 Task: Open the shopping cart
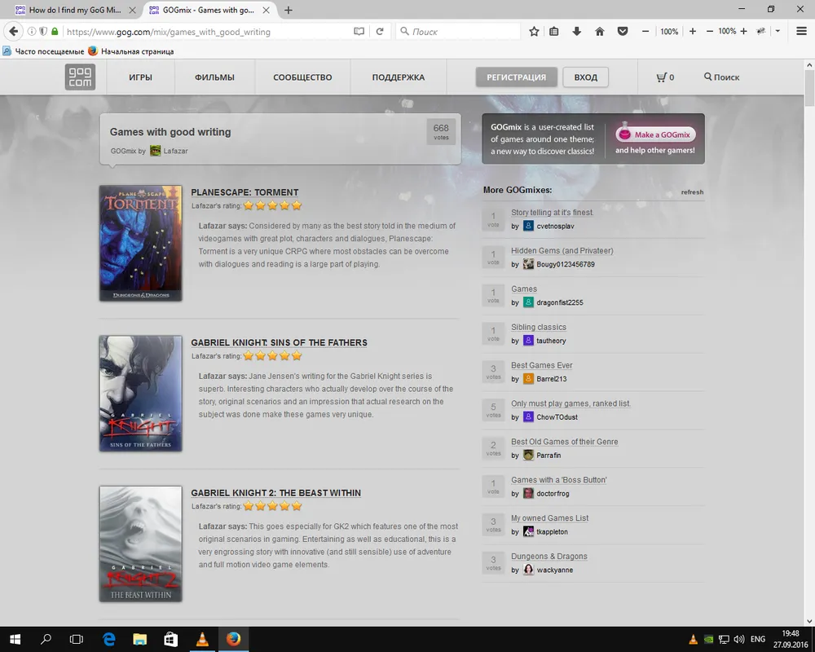(x=664, y=77)
